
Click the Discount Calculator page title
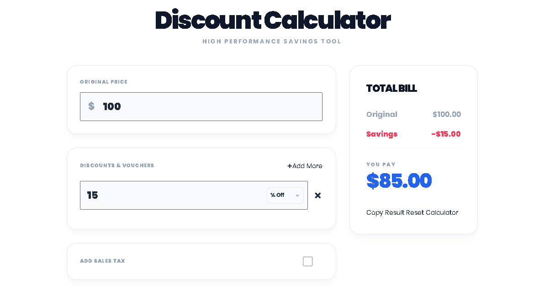click(x=273, y=20)
